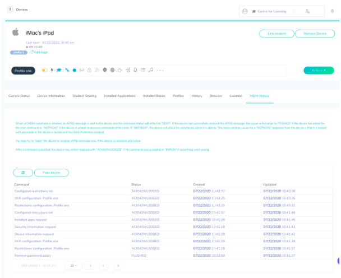The width and height of the screenshot is (341, 278).
Task: Click the coffee cup icon
Action: click(120, 70)
